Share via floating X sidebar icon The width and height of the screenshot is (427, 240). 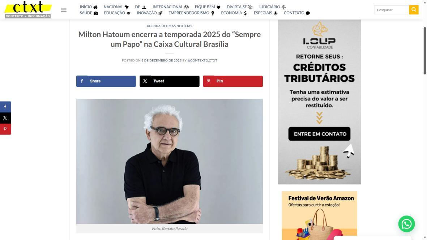click(5, 118)
